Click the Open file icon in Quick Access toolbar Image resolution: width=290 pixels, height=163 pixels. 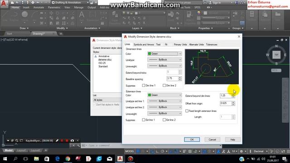pyautogui.click(x=17, y=3)
